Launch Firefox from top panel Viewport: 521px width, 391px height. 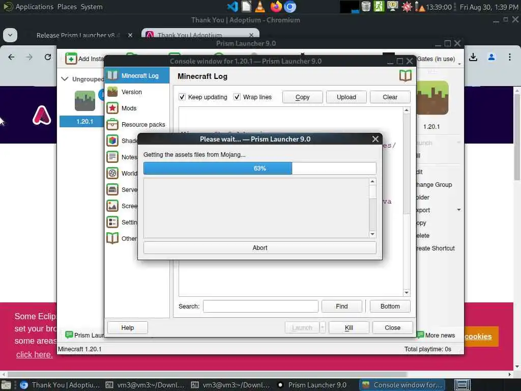(276, 6)
